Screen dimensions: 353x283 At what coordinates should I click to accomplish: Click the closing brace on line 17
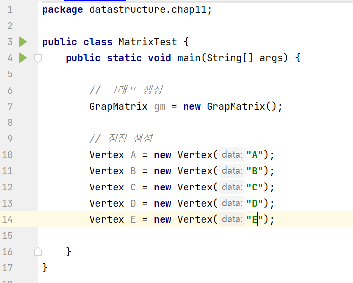coord(45,268)
